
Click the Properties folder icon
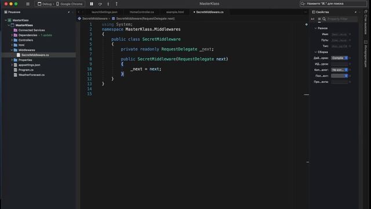pyautogui.click(x=16, y=60)
